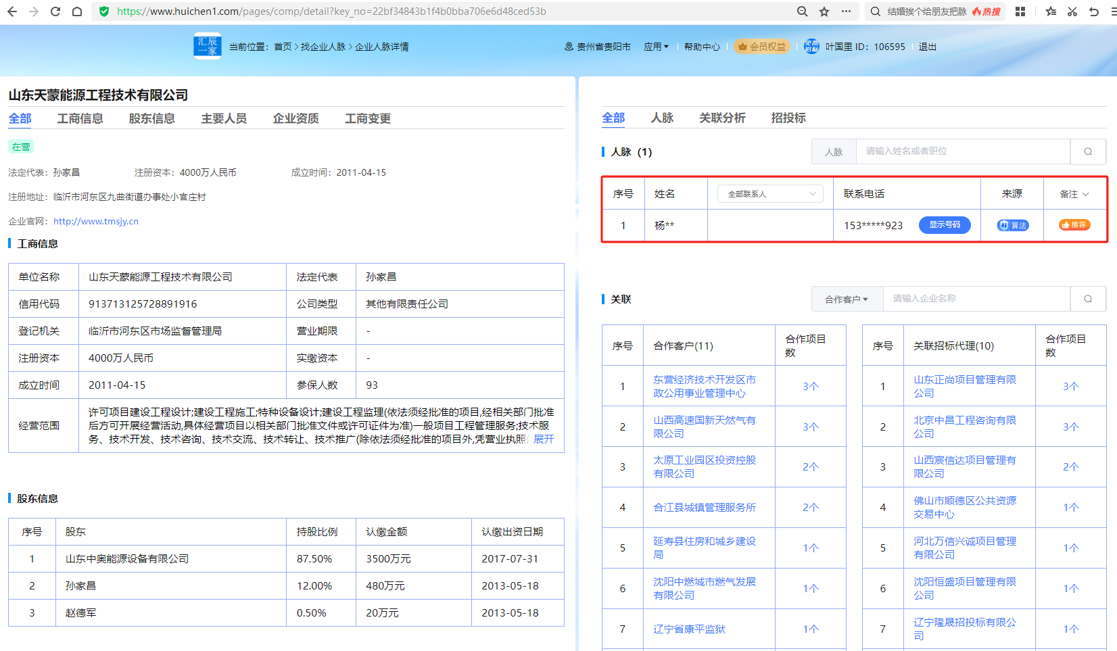Image resolution: width=1117 pixels, height=651 pixels.
Task: Reload the page with the refresh icon
Action: tap(55, 11)
